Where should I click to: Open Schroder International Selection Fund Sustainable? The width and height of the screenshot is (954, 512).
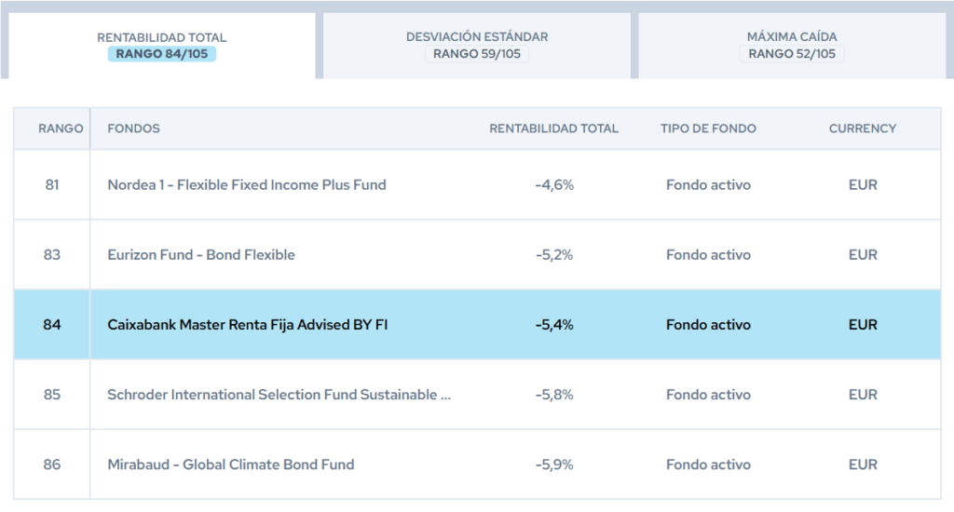279,395
